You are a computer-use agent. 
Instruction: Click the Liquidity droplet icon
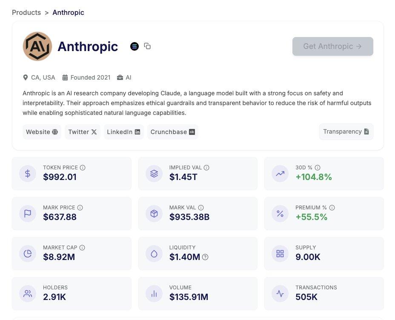(x=154, y=254)
